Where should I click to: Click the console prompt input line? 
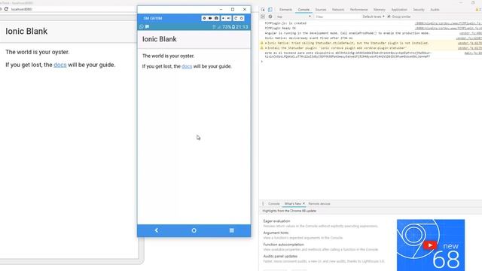(x=371, y=62)
